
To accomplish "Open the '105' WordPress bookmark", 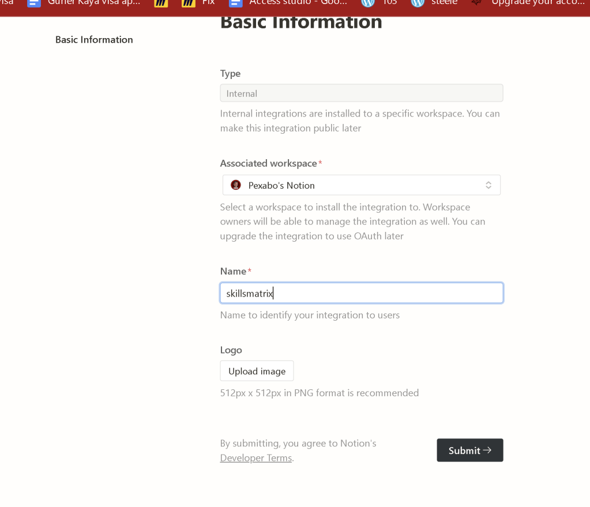I will tap(379, 3).
